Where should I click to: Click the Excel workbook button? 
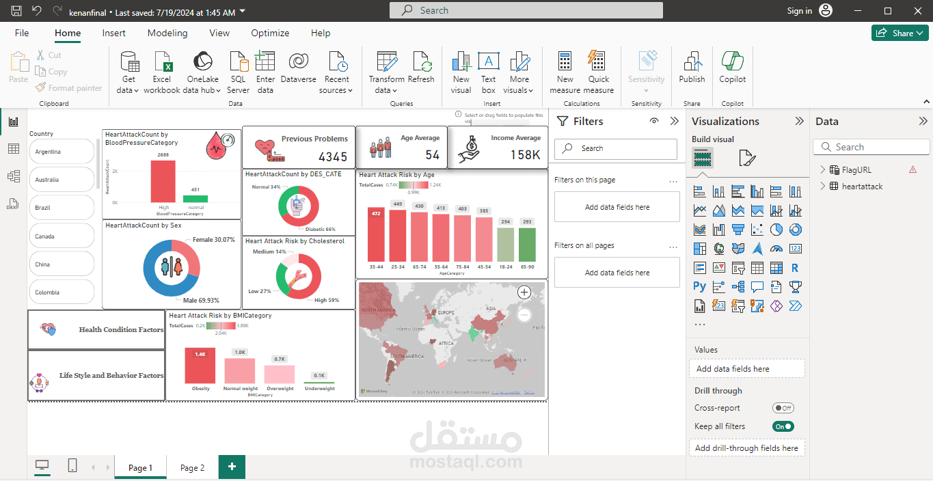pos(162,72)
